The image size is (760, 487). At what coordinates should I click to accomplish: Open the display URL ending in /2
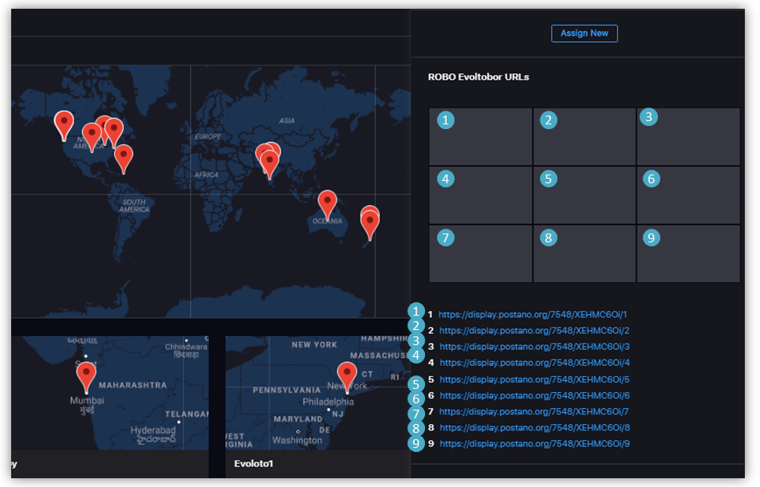(x=534, y=331)
